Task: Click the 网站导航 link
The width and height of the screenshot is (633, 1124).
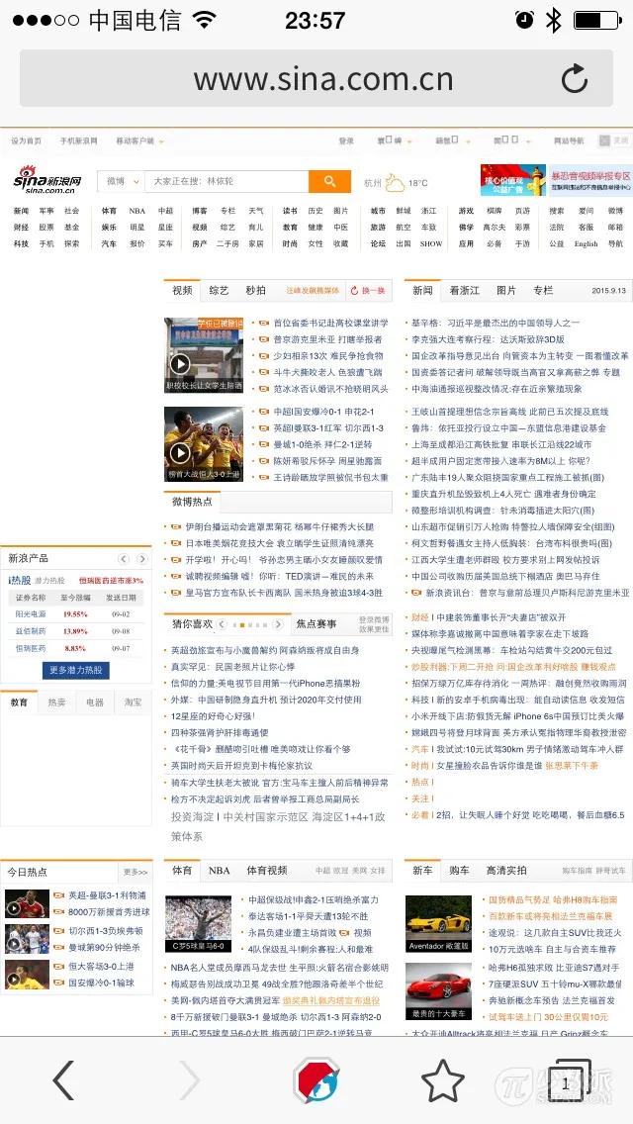Action: [x=569, y=141]
